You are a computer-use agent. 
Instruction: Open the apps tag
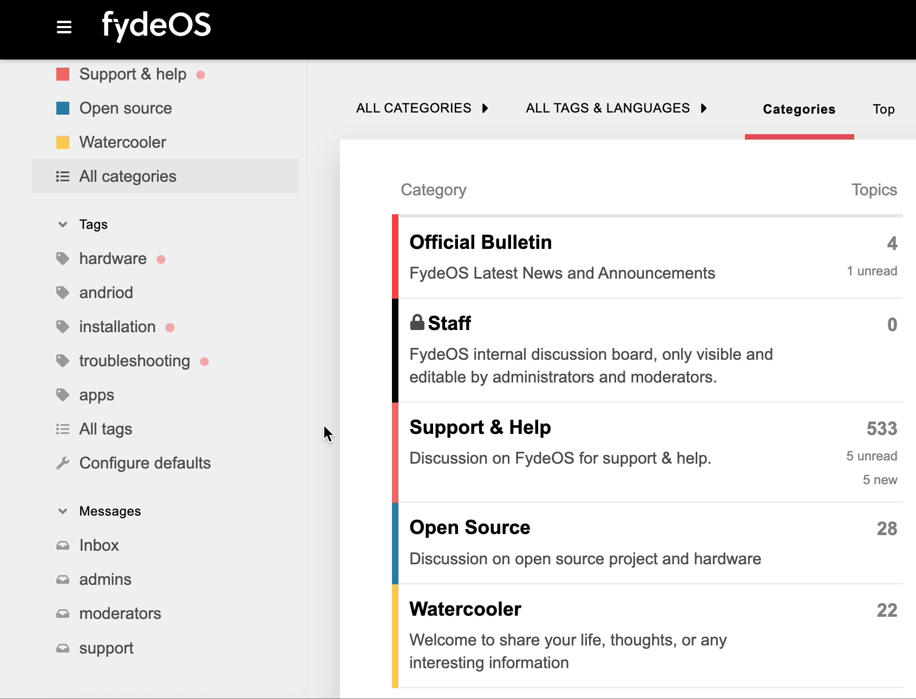(x=97, y=395)
